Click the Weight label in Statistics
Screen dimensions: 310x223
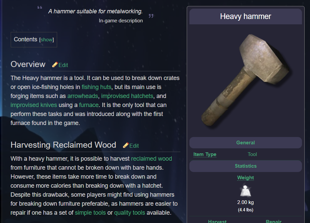click(x=246, y=178)
